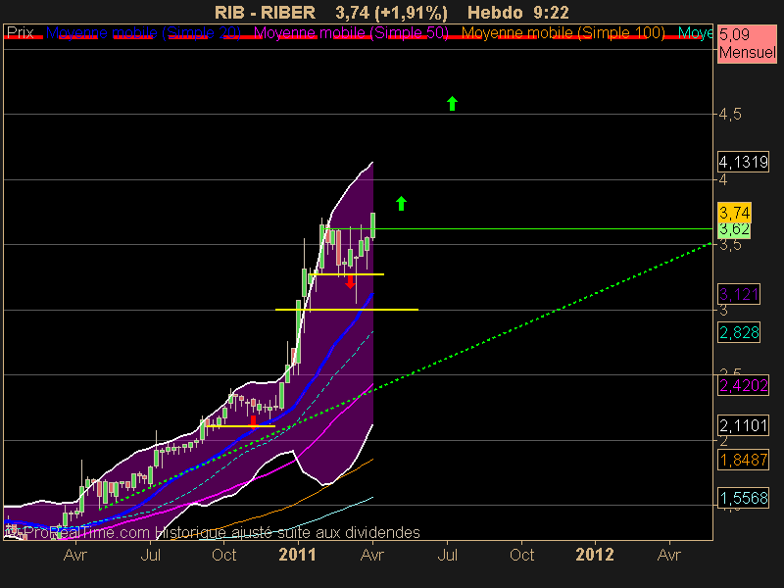Select the green up arrow beside latest candle
The image size is (784, 588).
pyautogui.click(x=401, y=204)
